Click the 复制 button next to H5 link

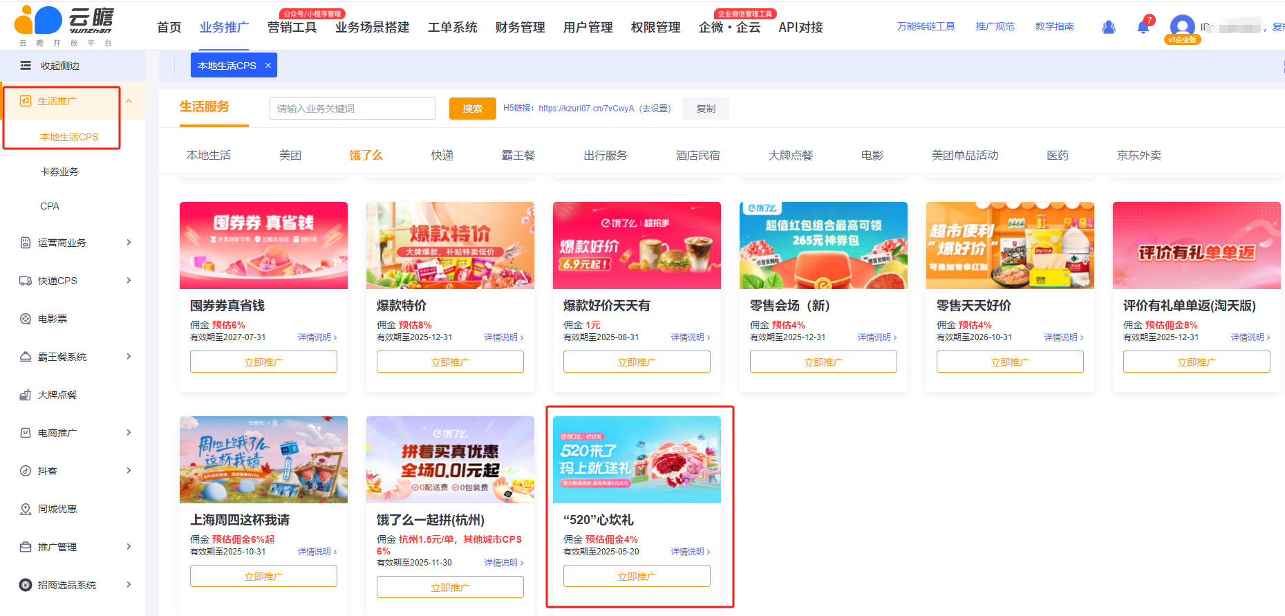tap(706, 109)
